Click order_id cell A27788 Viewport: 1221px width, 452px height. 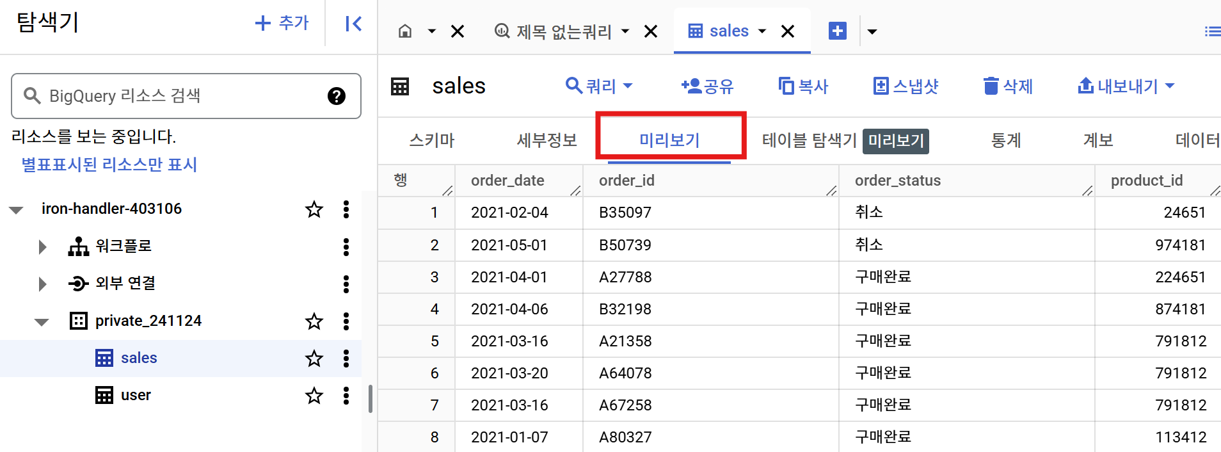[x=625, y=277]
